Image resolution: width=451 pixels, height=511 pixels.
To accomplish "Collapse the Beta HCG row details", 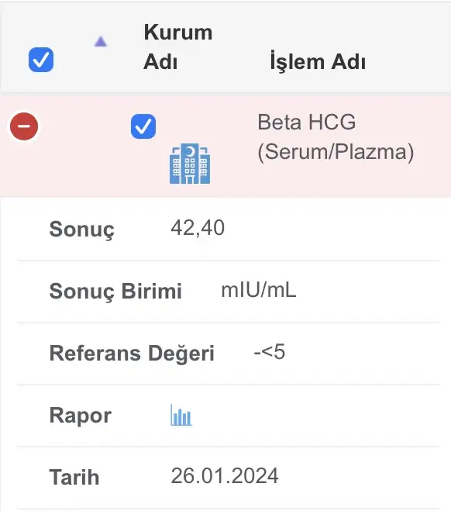I will point(24,126).
